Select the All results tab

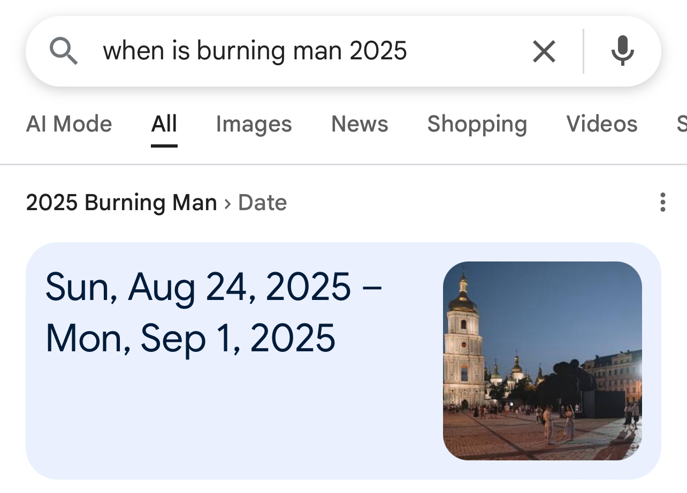click(x=164, y=124)
